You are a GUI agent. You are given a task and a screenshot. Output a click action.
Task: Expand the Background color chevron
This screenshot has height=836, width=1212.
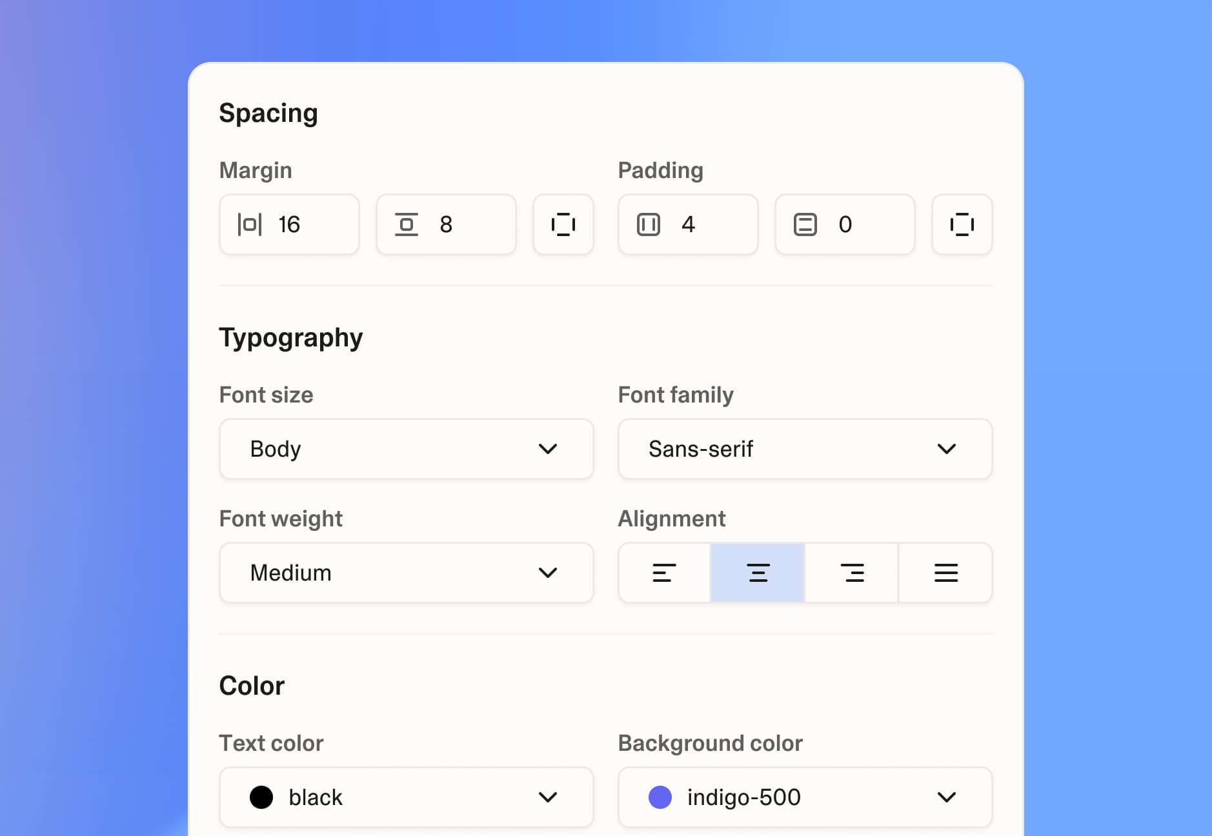[946, 797]
